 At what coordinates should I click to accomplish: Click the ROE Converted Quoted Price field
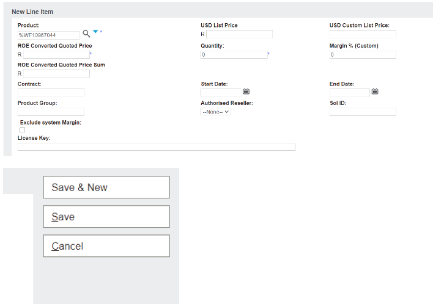click(56, 54)
